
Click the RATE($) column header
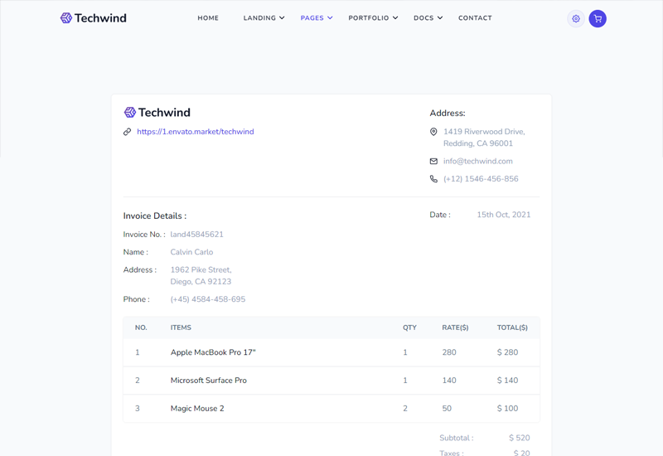click(x=455, y=327)
